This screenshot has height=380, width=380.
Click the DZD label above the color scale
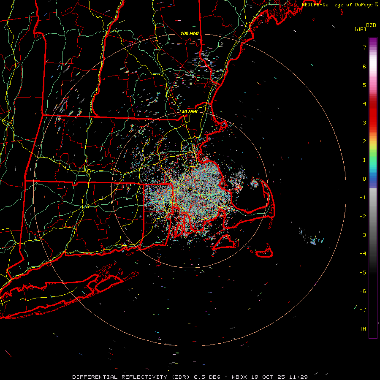[371, 25]
